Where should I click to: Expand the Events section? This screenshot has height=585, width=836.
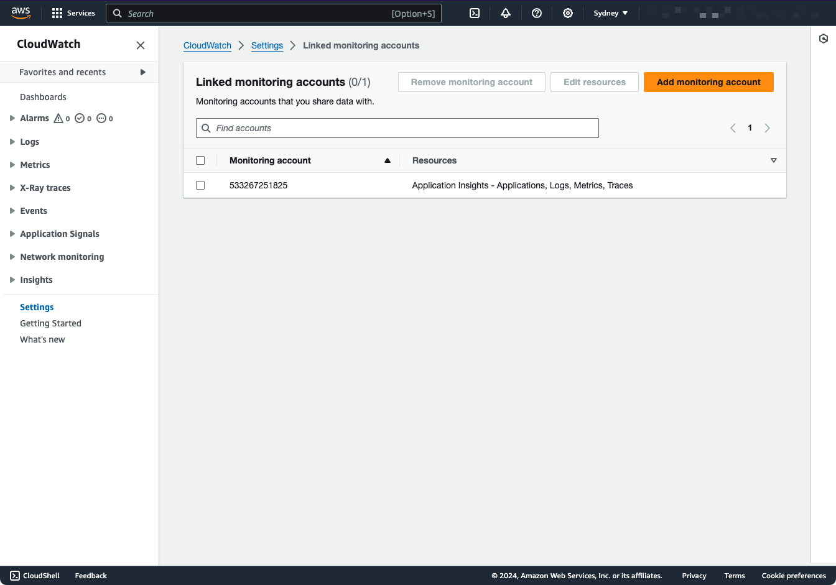[12, 211]
